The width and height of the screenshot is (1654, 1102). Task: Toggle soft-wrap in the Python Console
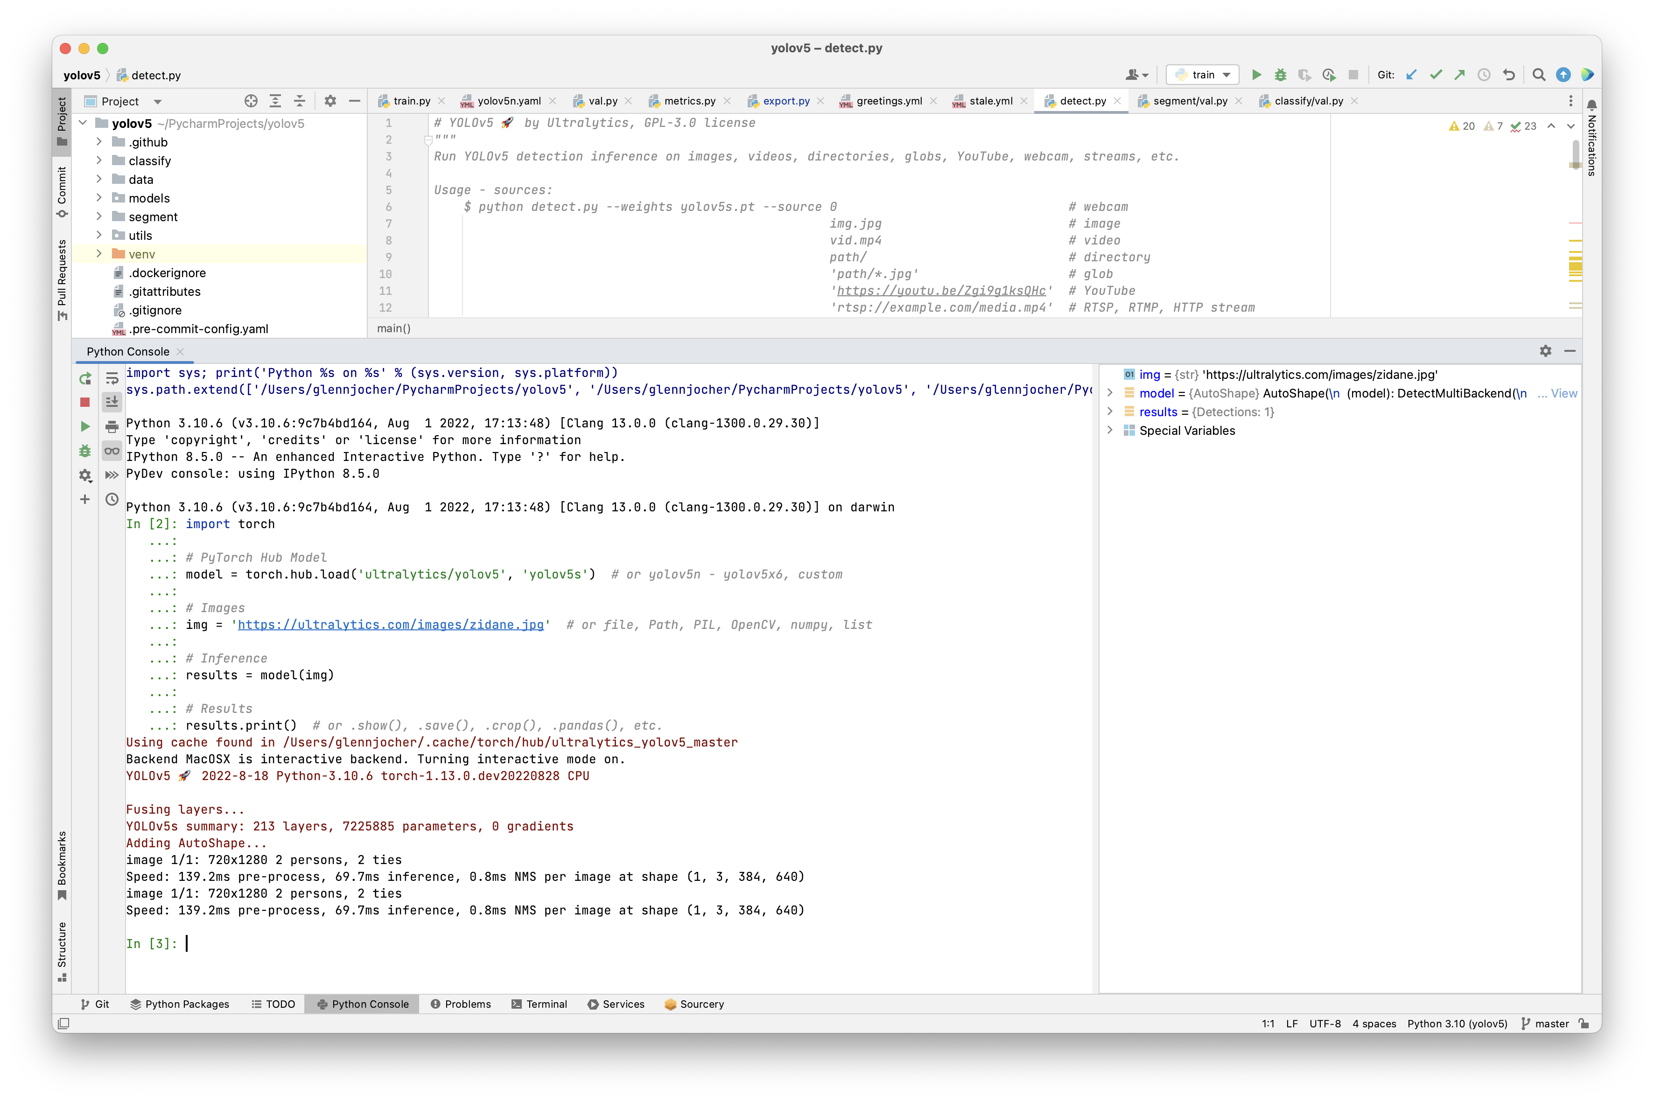tap(112, 378)
